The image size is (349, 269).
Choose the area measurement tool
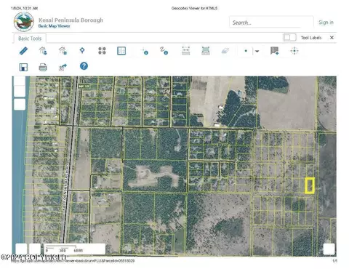pos(206,51)
